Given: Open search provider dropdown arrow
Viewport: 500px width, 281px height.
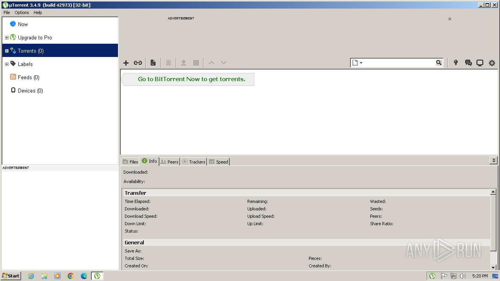Looking at the screenshot, I should 361,63.
